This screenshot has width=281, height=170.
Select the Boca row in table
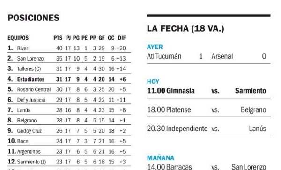tap(69, 141)
